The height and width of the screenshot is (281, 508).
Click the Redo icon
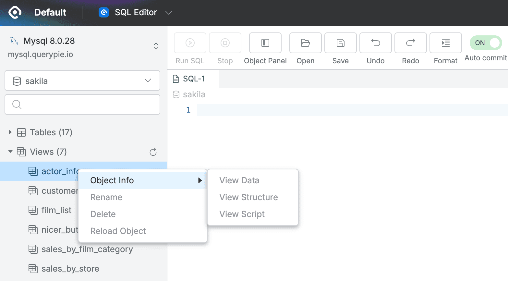410,43
